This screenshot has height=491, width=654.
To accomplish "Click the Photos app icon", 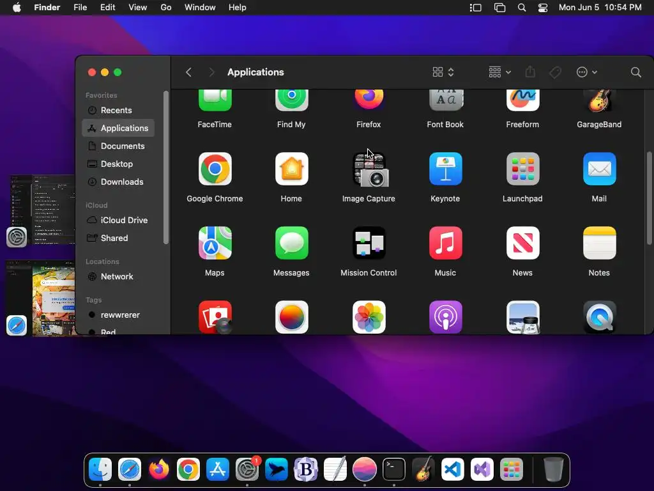I will click(x=369, y=317).
